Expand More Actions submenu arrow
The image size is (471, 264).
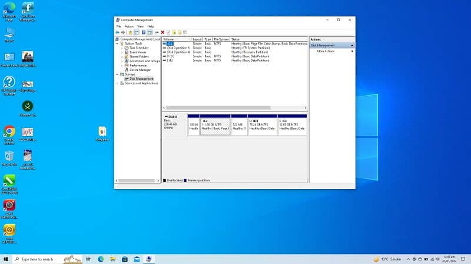pos(353,51)
